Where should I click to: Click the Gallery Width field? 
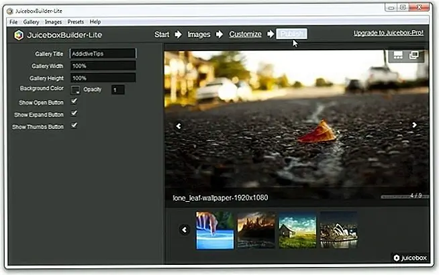[x=103, y=66]
